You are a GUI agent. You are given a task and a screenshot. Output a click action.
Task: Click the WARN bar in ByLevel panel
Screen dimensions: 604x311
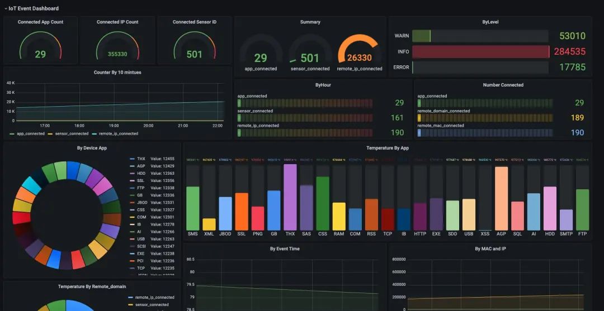[x=480, y=36]
